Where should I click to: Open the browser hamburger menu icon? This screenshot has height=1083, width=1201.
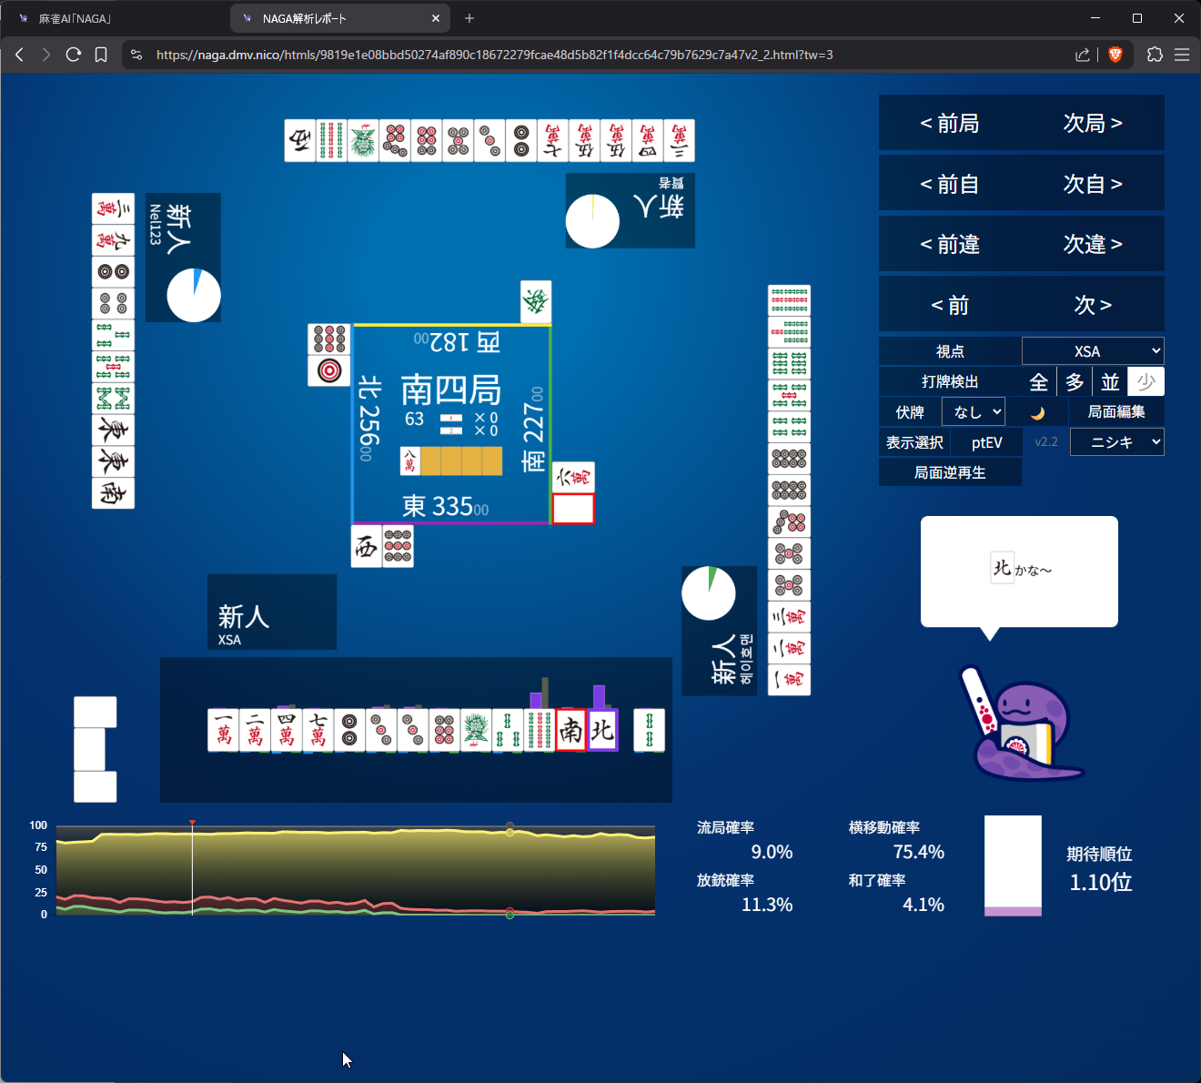coord(1182,55)
